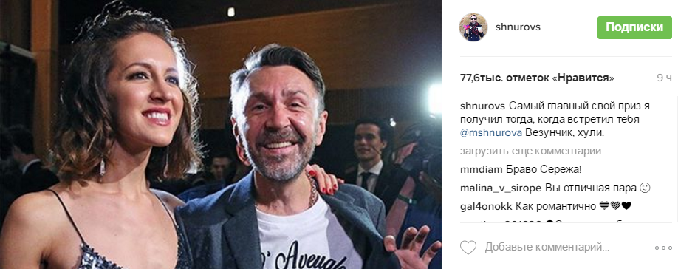The width and height of the screenshot is (678, 269).
Task: Click the smiley emoji in malina_v_sirope comment
Action: [x=646, y=188]
